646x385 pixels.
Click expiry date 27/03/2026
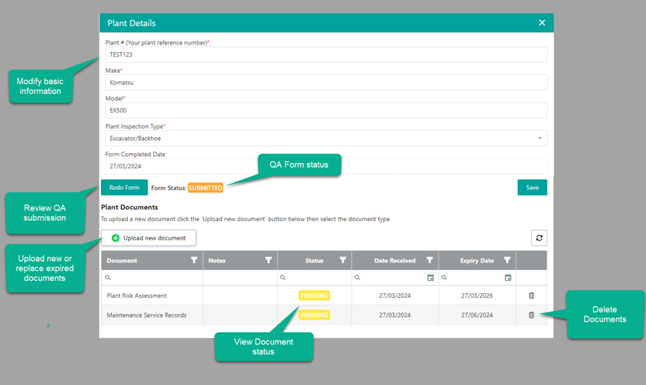coord(477,295)
